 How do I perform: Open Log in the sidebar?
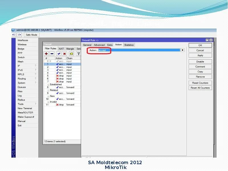[x=20, y=95]
